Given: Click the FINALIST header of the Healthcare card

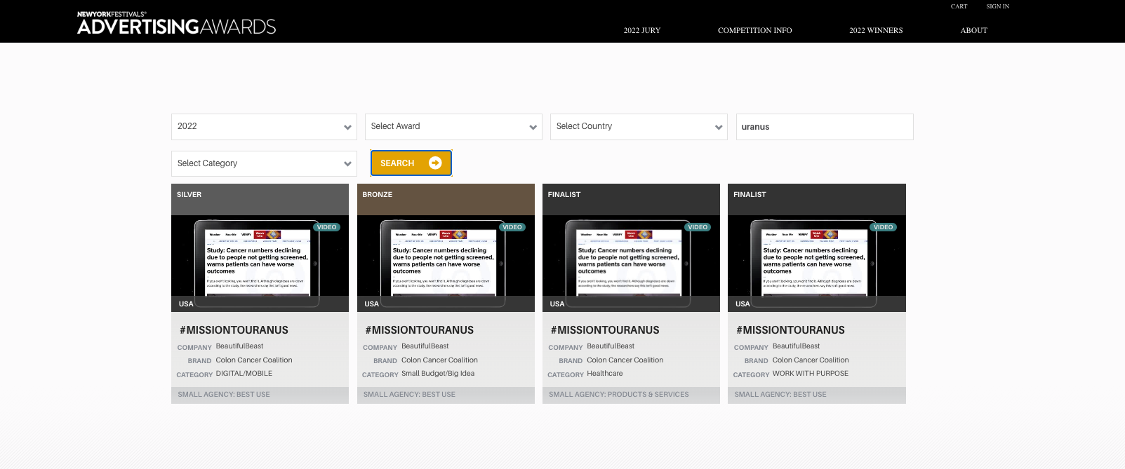Looking at the screenshot, I should click(x=631, y=199).
